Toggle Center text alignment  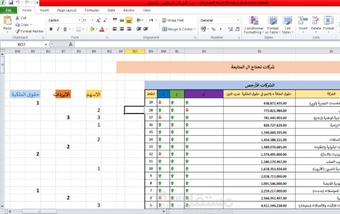(122, 29)
